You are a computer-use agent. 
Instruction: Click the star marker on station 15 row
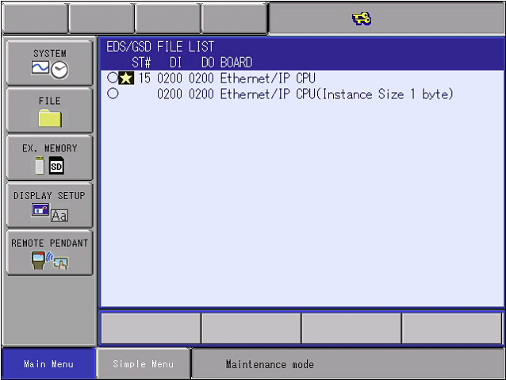pos(126,78)
